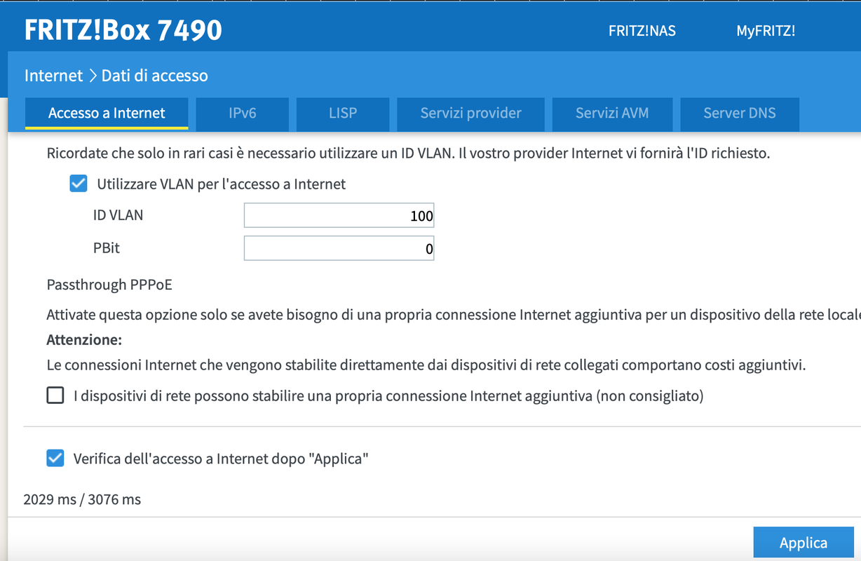This screenshot has width=861, height=561.
Task: Click the 2029 ms / 3076 ms text
Action: coord(82,500)
